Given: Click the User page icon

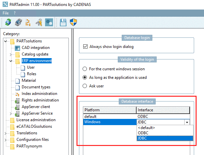Looking at the screenshot, I should click(x=23, y=68).
